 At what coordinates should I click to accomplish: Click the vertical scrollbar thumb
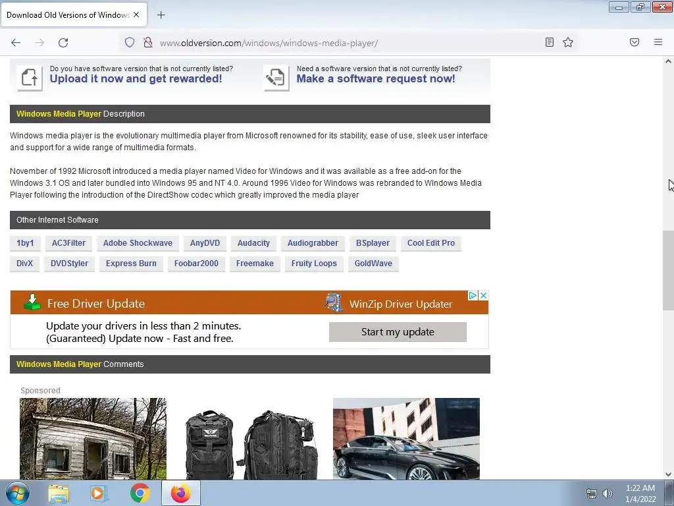(x=668, y=270)
